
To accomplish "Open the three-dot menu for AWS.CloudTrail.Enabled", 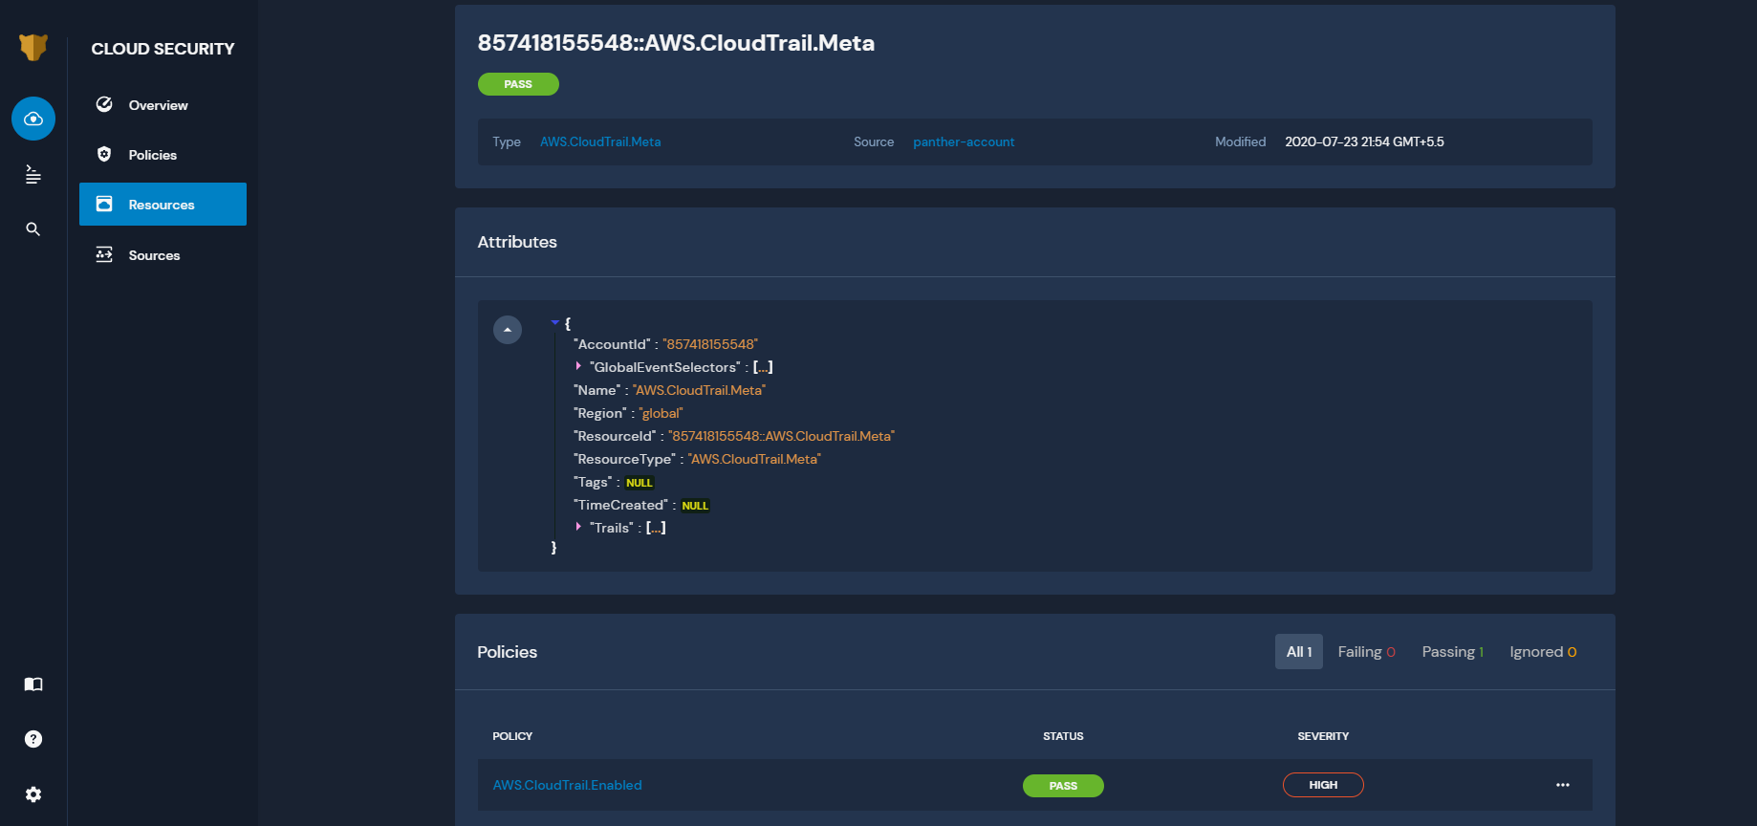I will (1563, 785).
